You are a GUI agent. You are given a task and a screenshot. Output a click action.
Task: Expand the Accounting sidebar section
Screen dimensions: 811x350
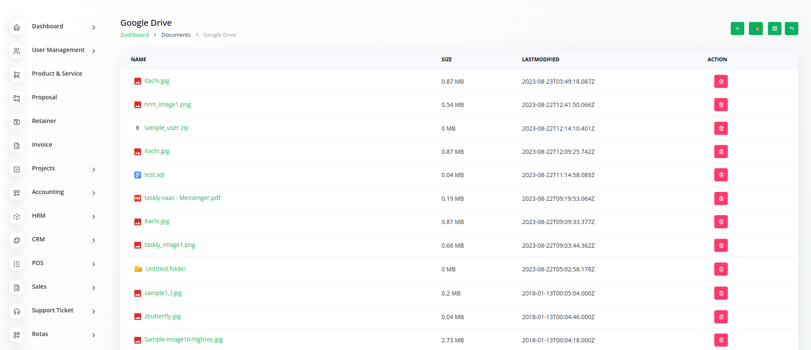[93, 193]
